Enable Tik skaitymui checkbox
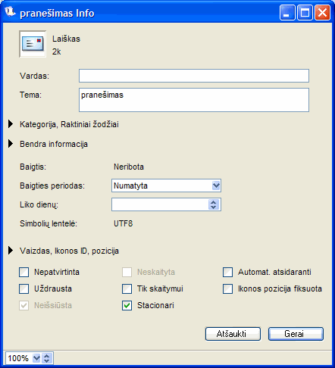This screenshot has width=335, height=368. tap(127, 289)
